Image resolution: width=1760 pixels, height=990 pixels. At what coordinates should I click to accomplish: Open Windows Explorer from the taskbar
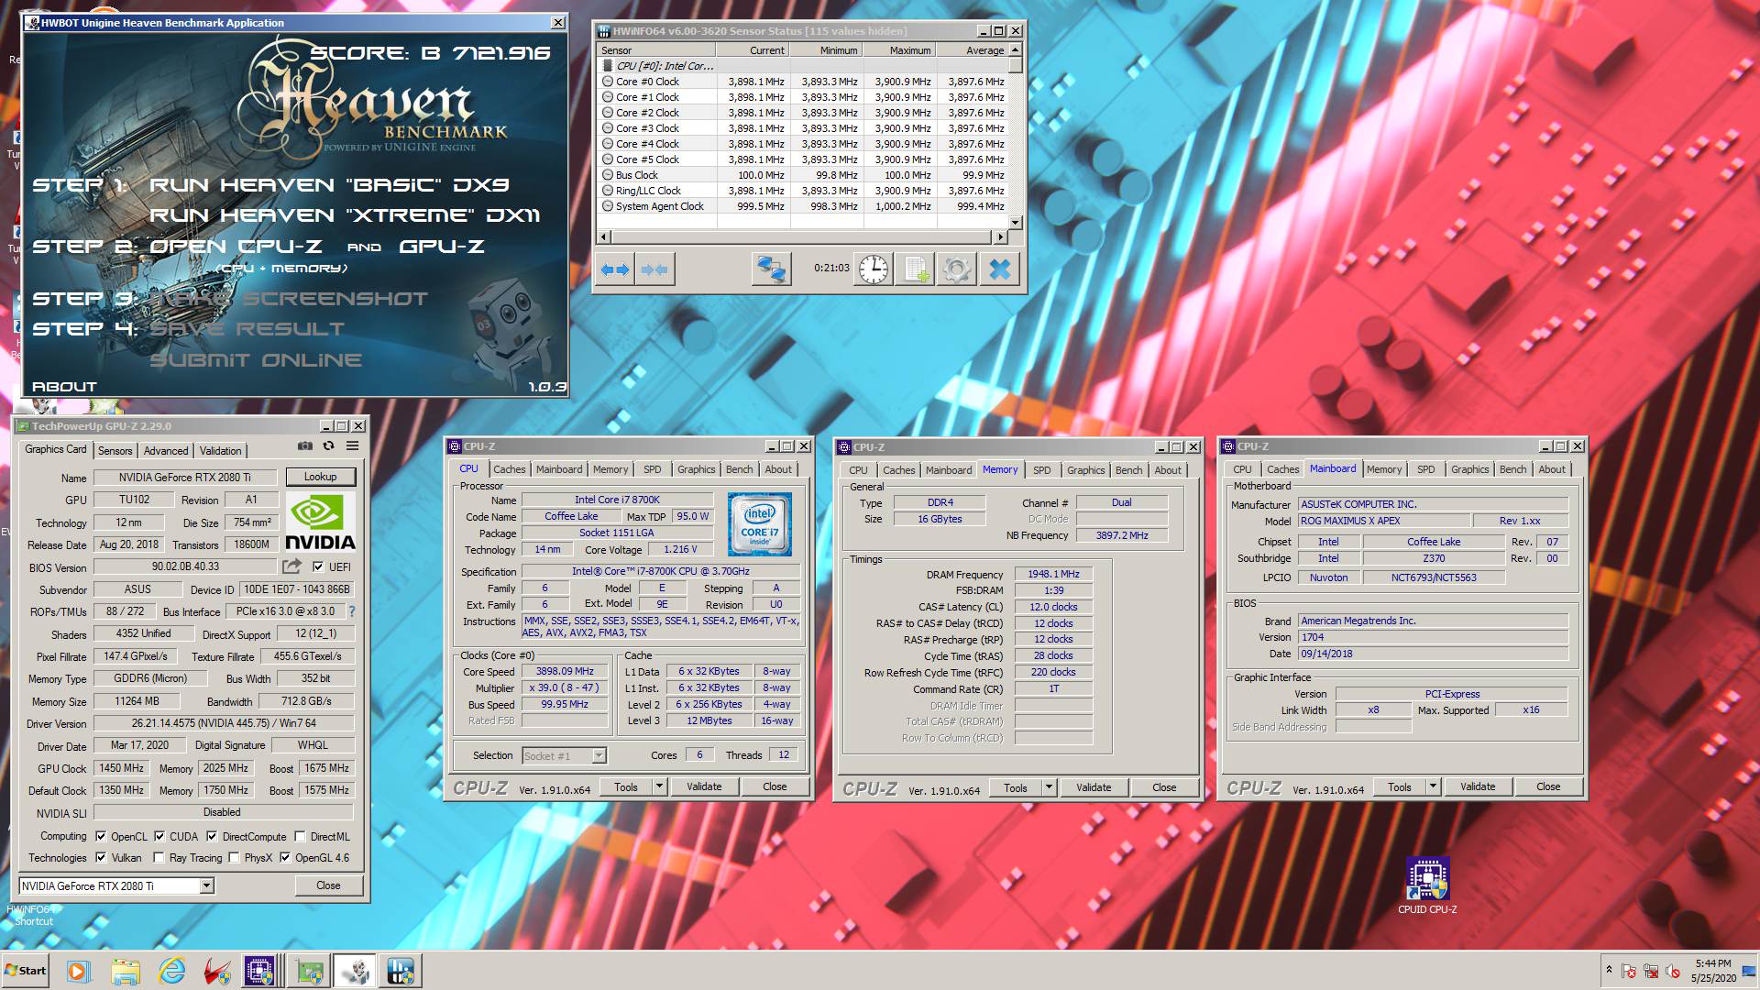(126, 971)
